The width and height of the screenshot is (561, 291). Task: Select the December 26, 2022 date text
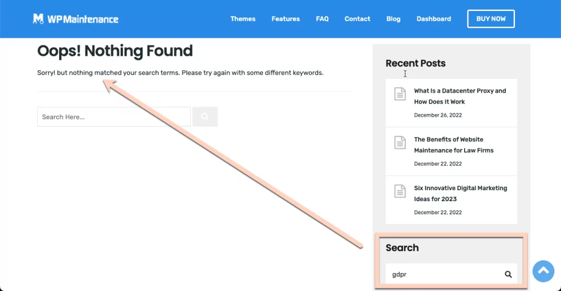(x=438, y=115)
